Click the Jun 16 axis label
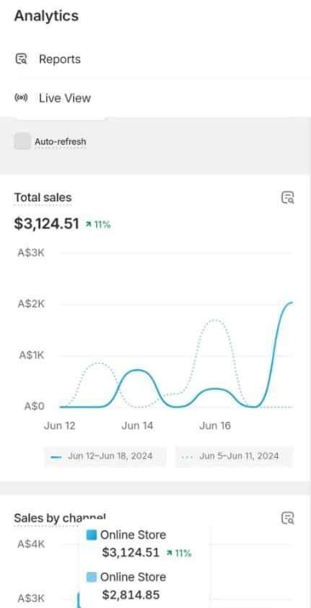 [215, 425]
